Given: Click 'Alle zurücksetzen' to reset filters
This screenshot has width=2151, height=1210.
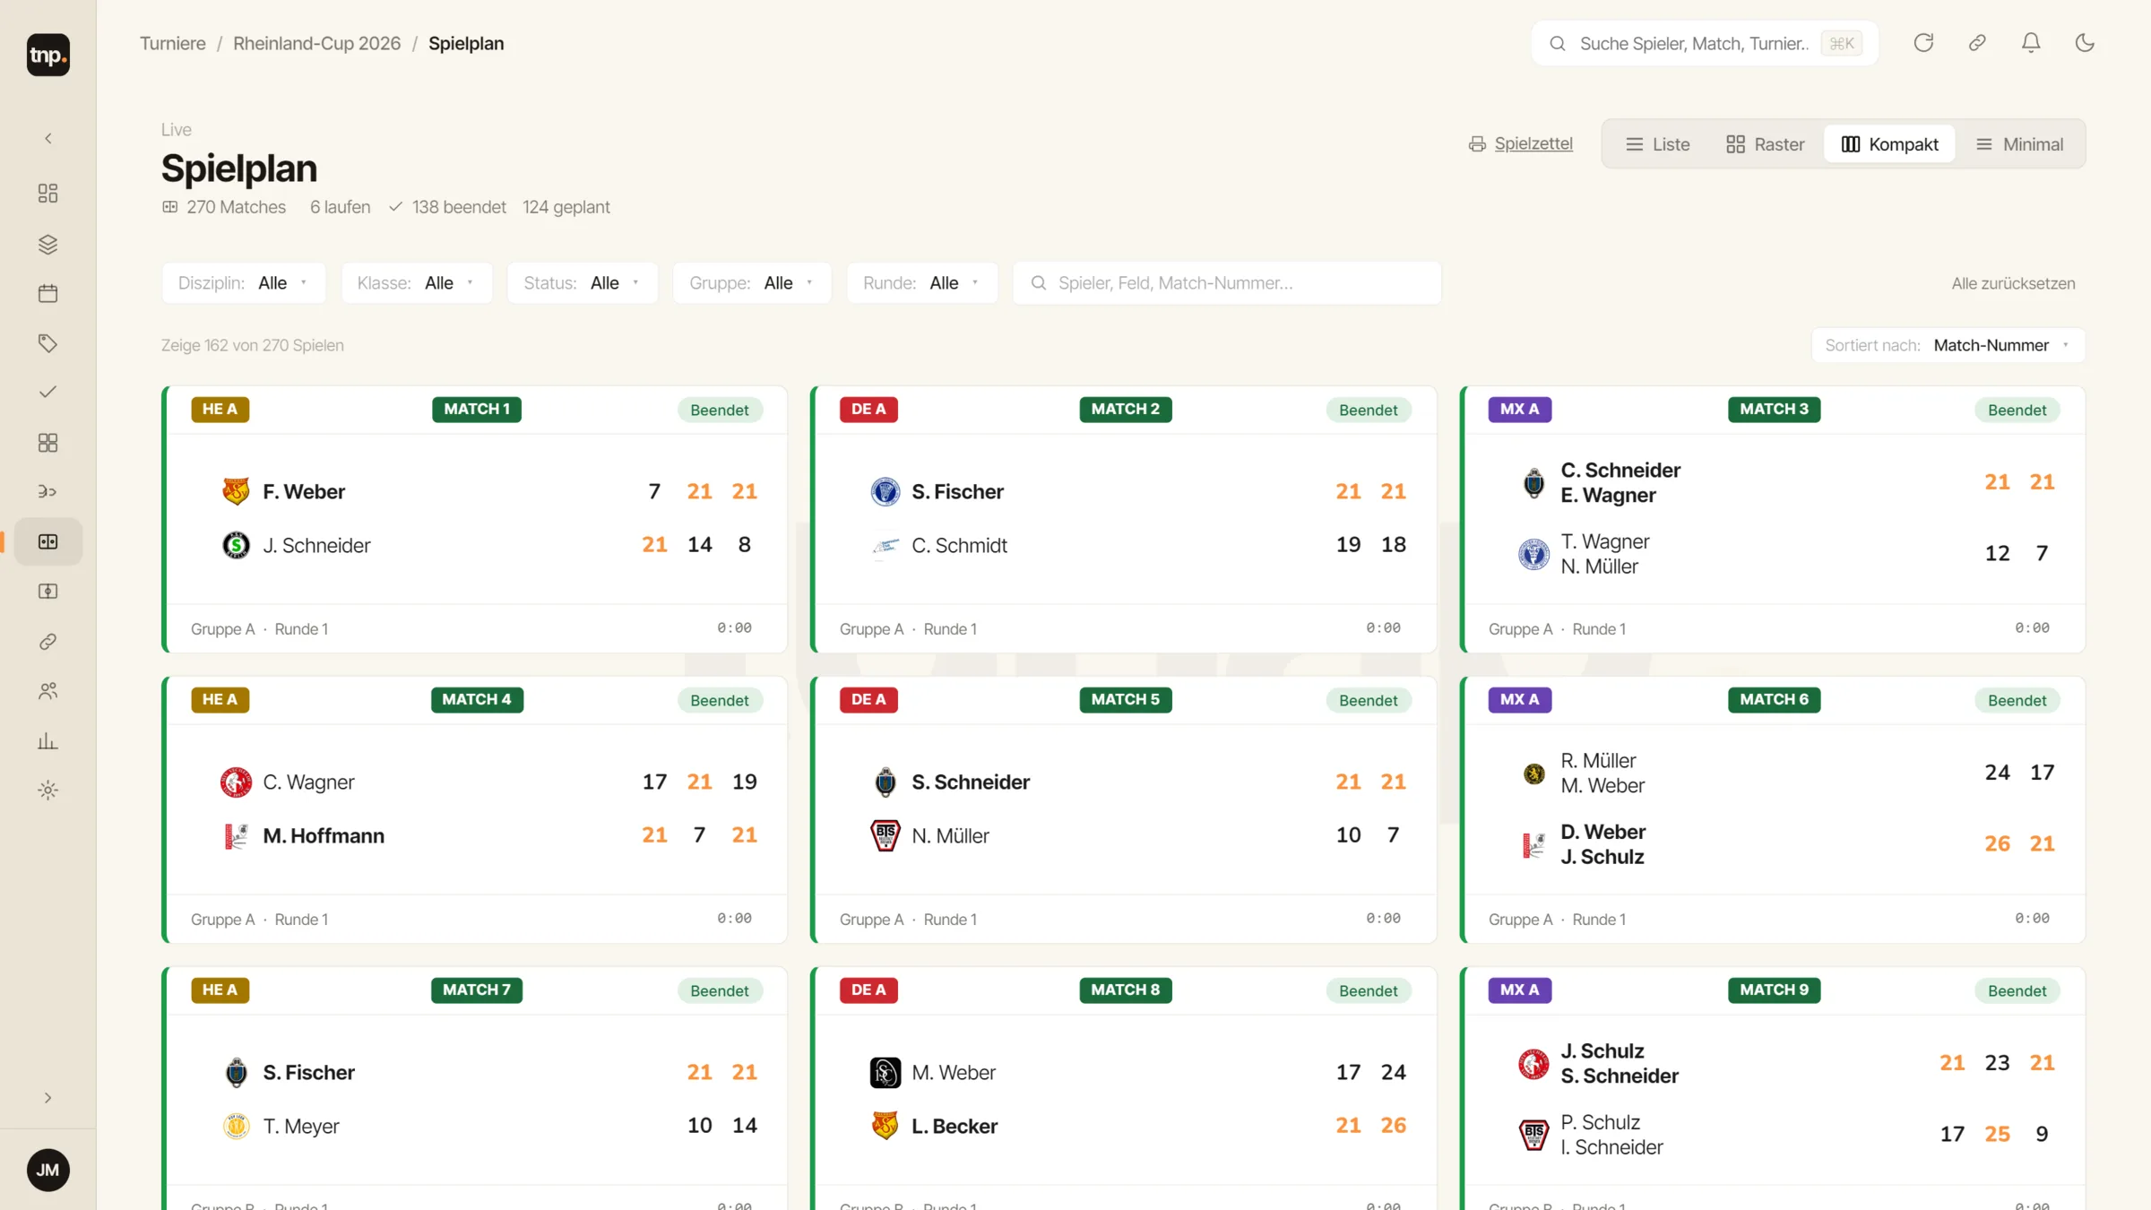Looking at the screenshot, I should point(2013,283).
